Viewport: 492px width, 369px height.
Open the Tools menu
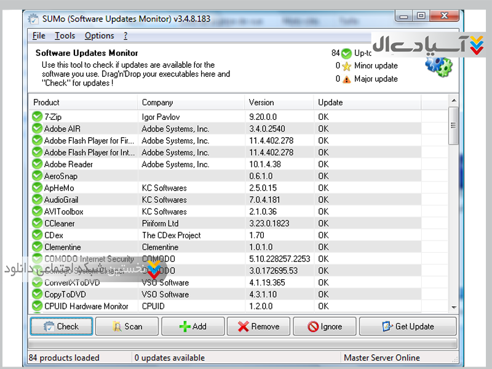tap(65, 36)
